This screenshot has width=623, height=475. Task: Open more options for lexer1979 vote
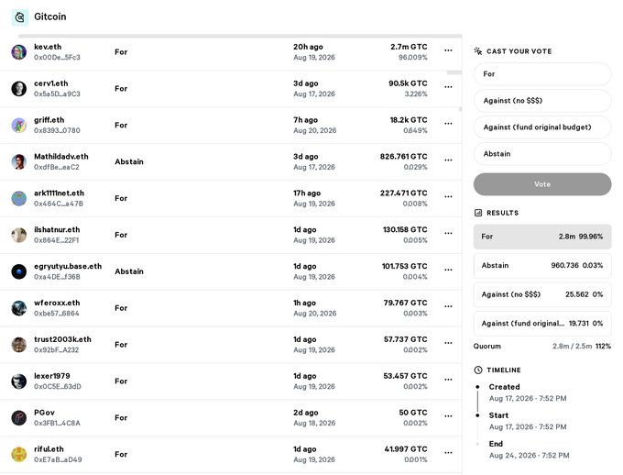click(449, 380)
